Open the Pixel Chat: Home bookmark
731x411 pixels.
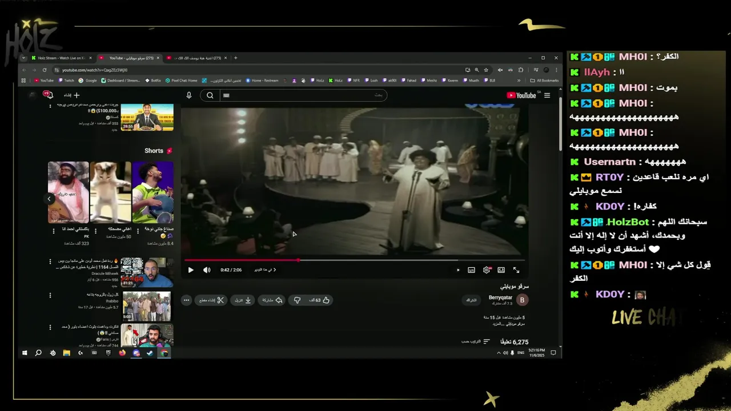(182, 80)
